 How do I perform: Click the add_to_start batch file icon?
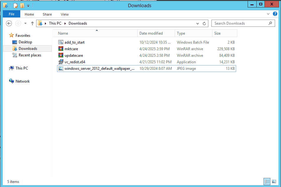(x=61, y=42)
